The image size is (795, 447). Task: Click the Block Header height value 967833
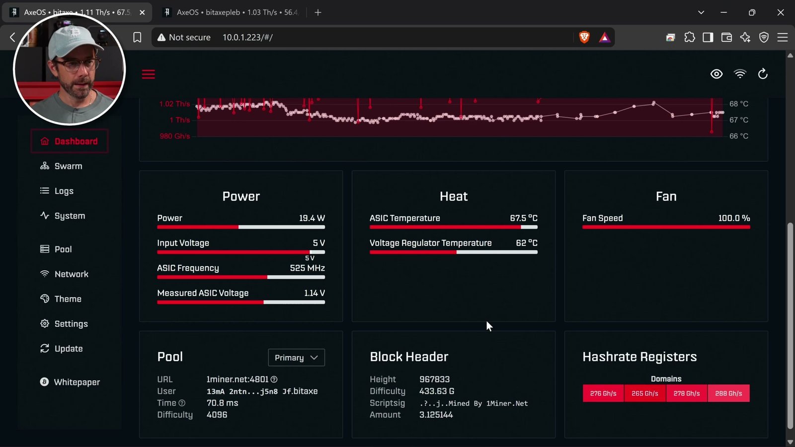tap(435, 379)
